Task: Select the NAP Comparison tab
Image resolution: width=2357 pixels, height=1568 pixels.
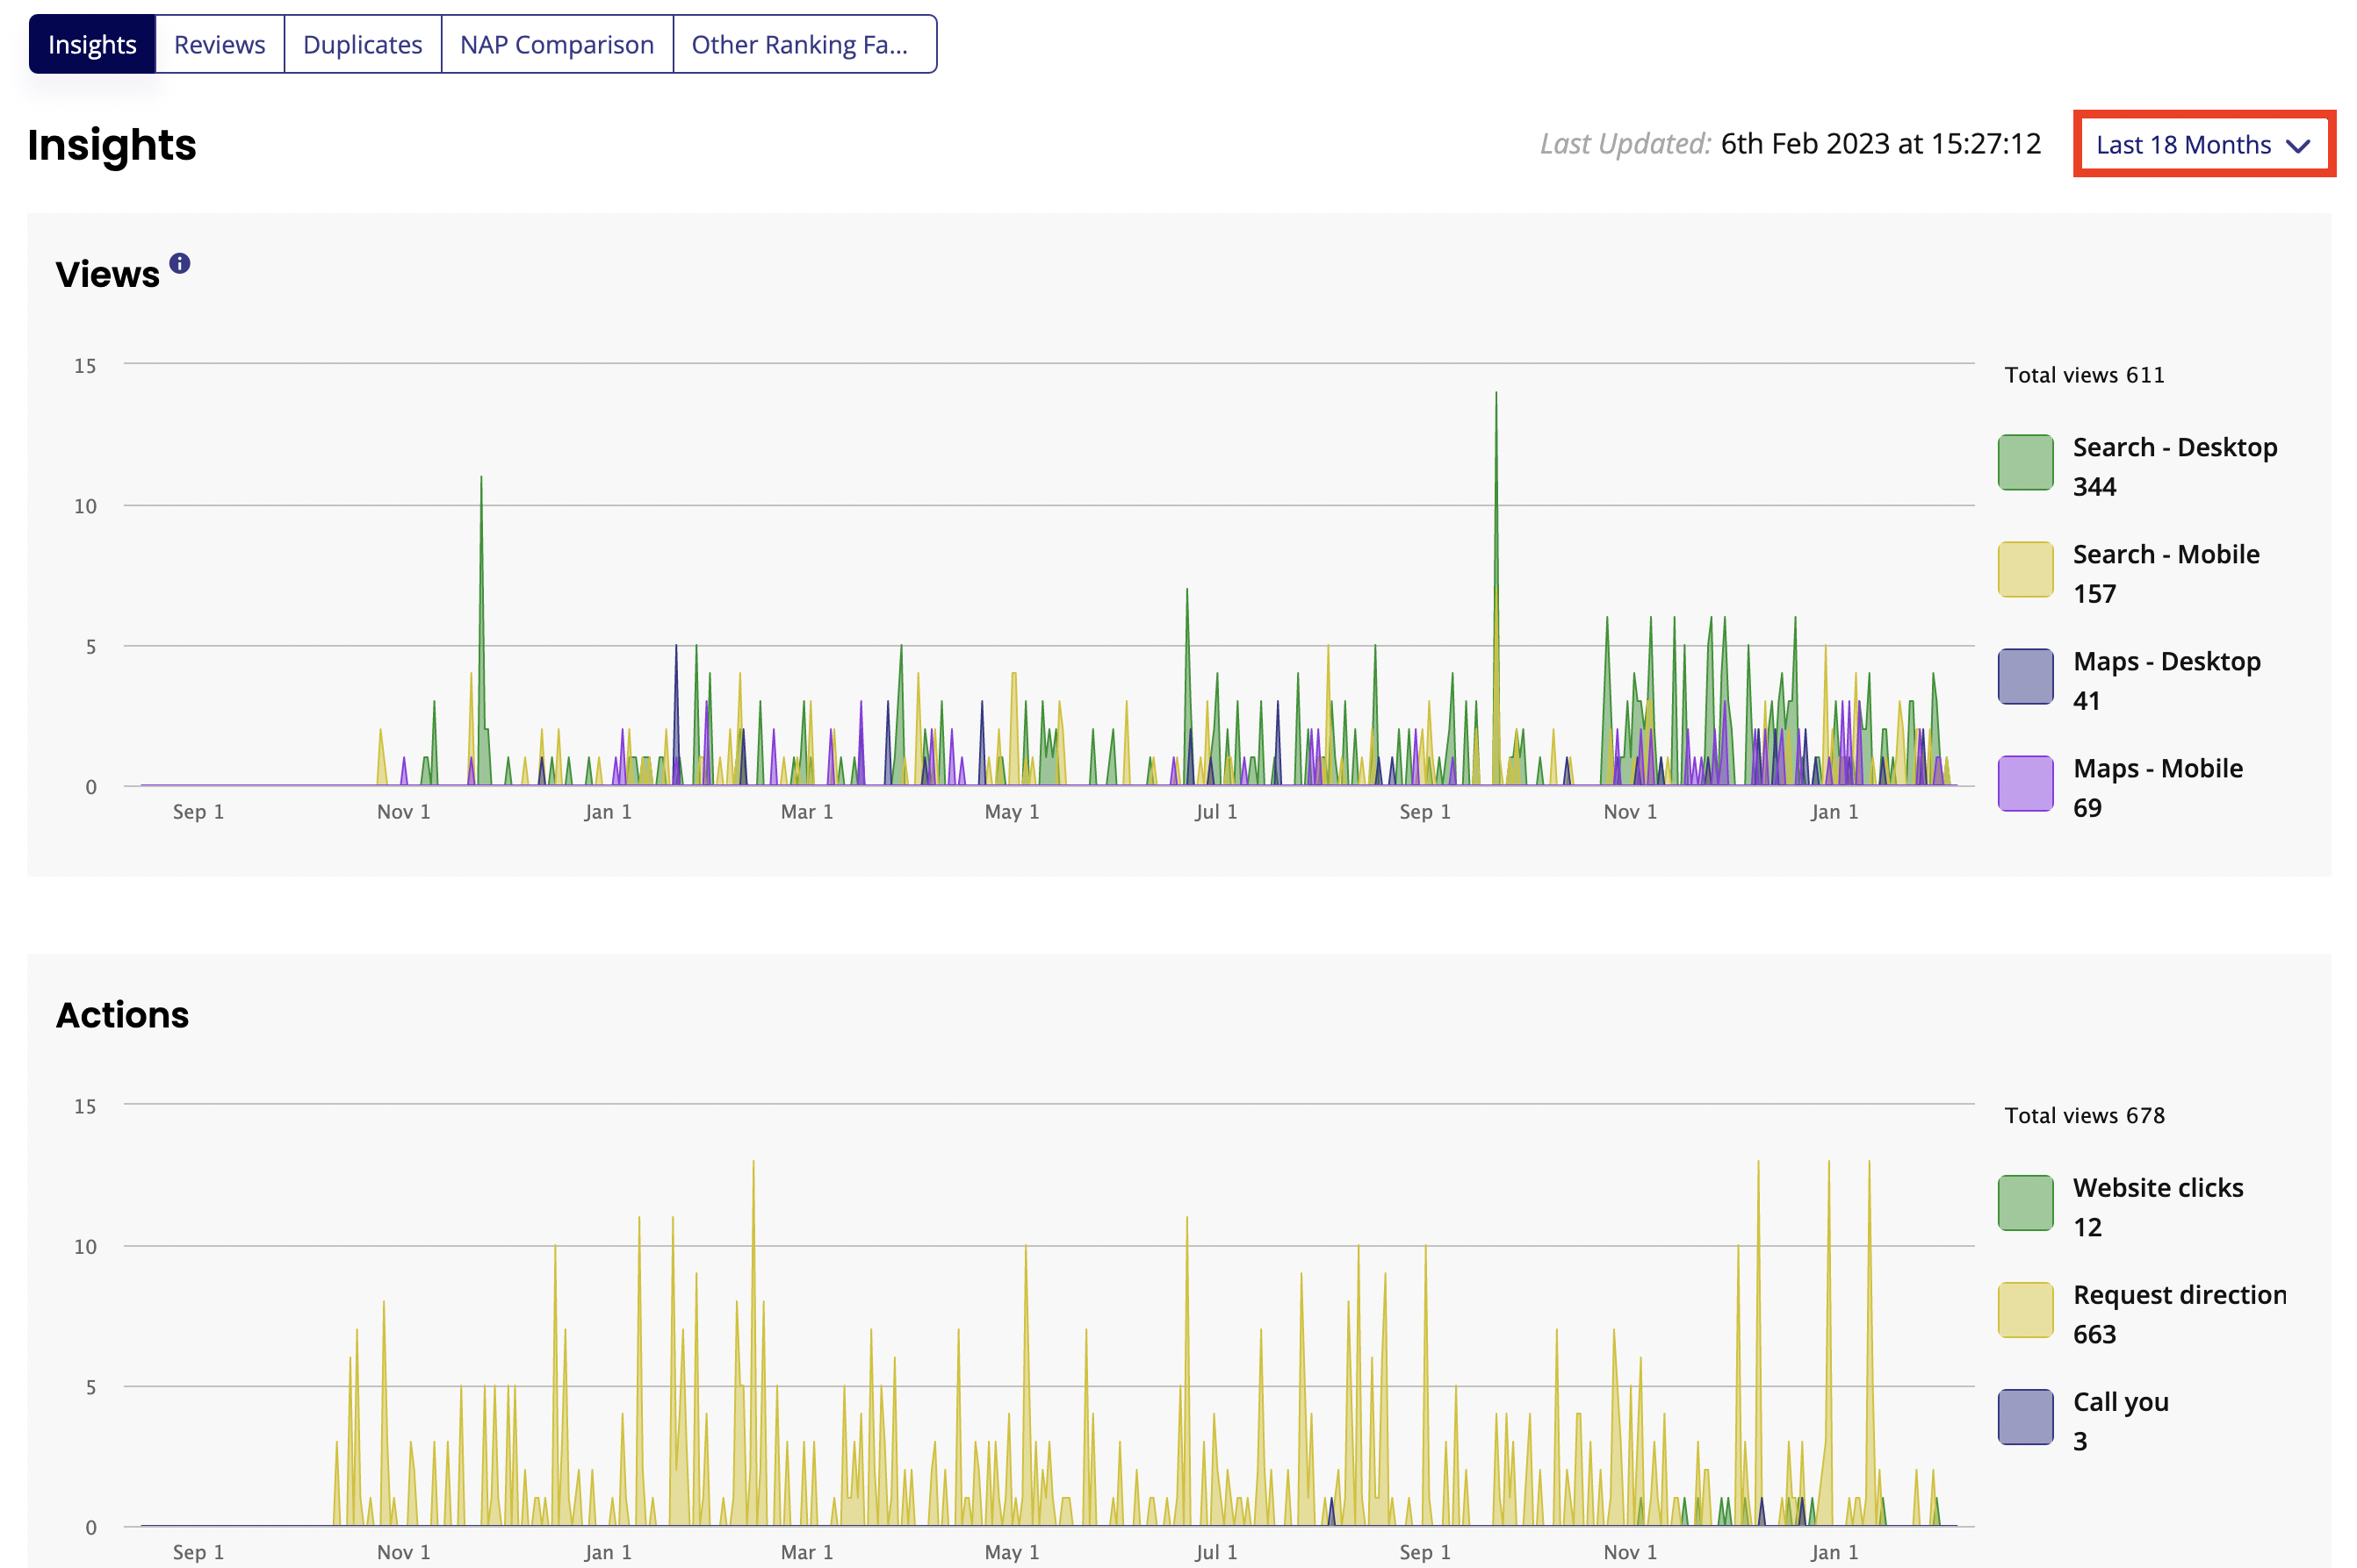Action: click(x=557, y=44)
